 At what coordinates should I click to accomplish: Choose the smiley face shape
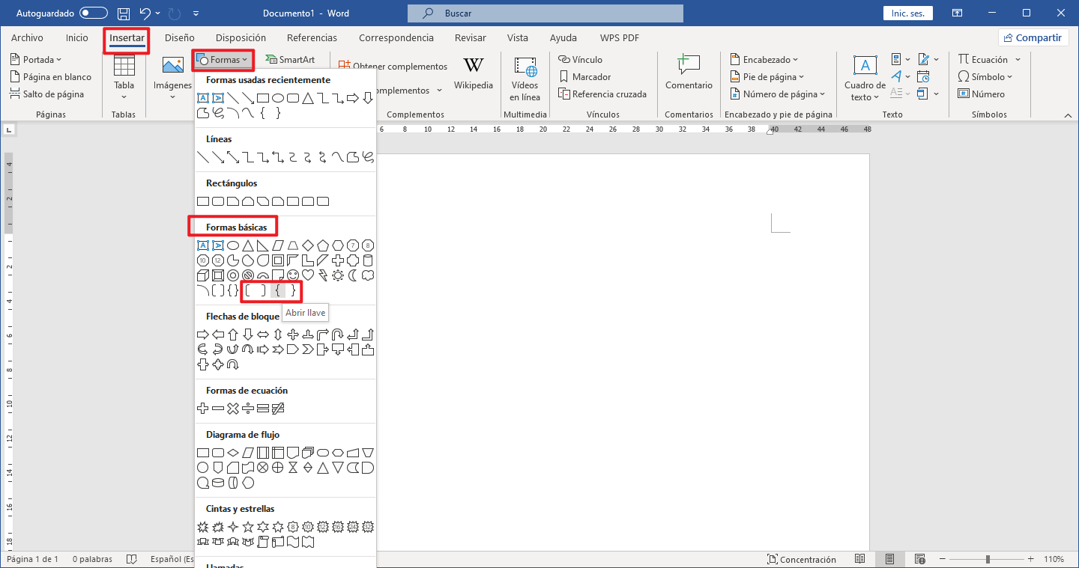click(293, 275)
